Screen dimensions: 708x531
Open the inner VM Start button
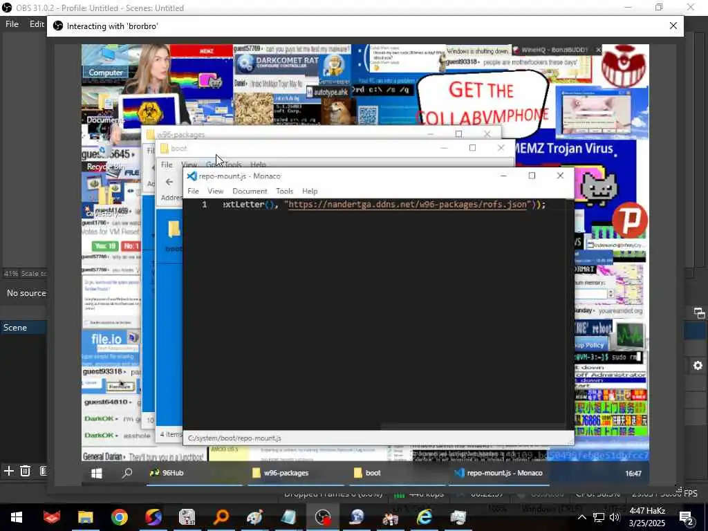[x=96, y=473]
